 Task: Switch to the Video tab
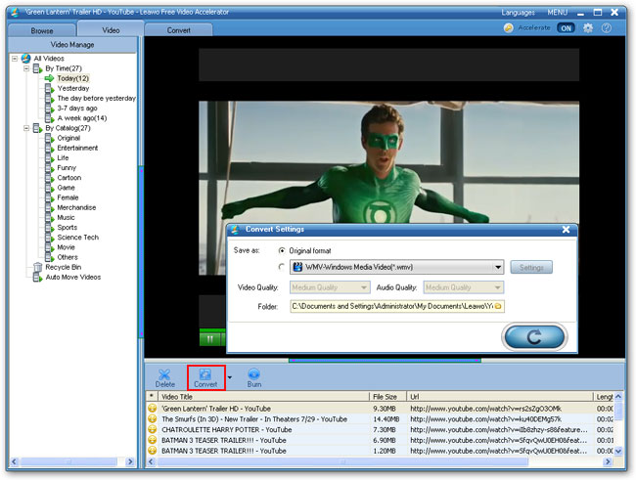tap(111, 30)
